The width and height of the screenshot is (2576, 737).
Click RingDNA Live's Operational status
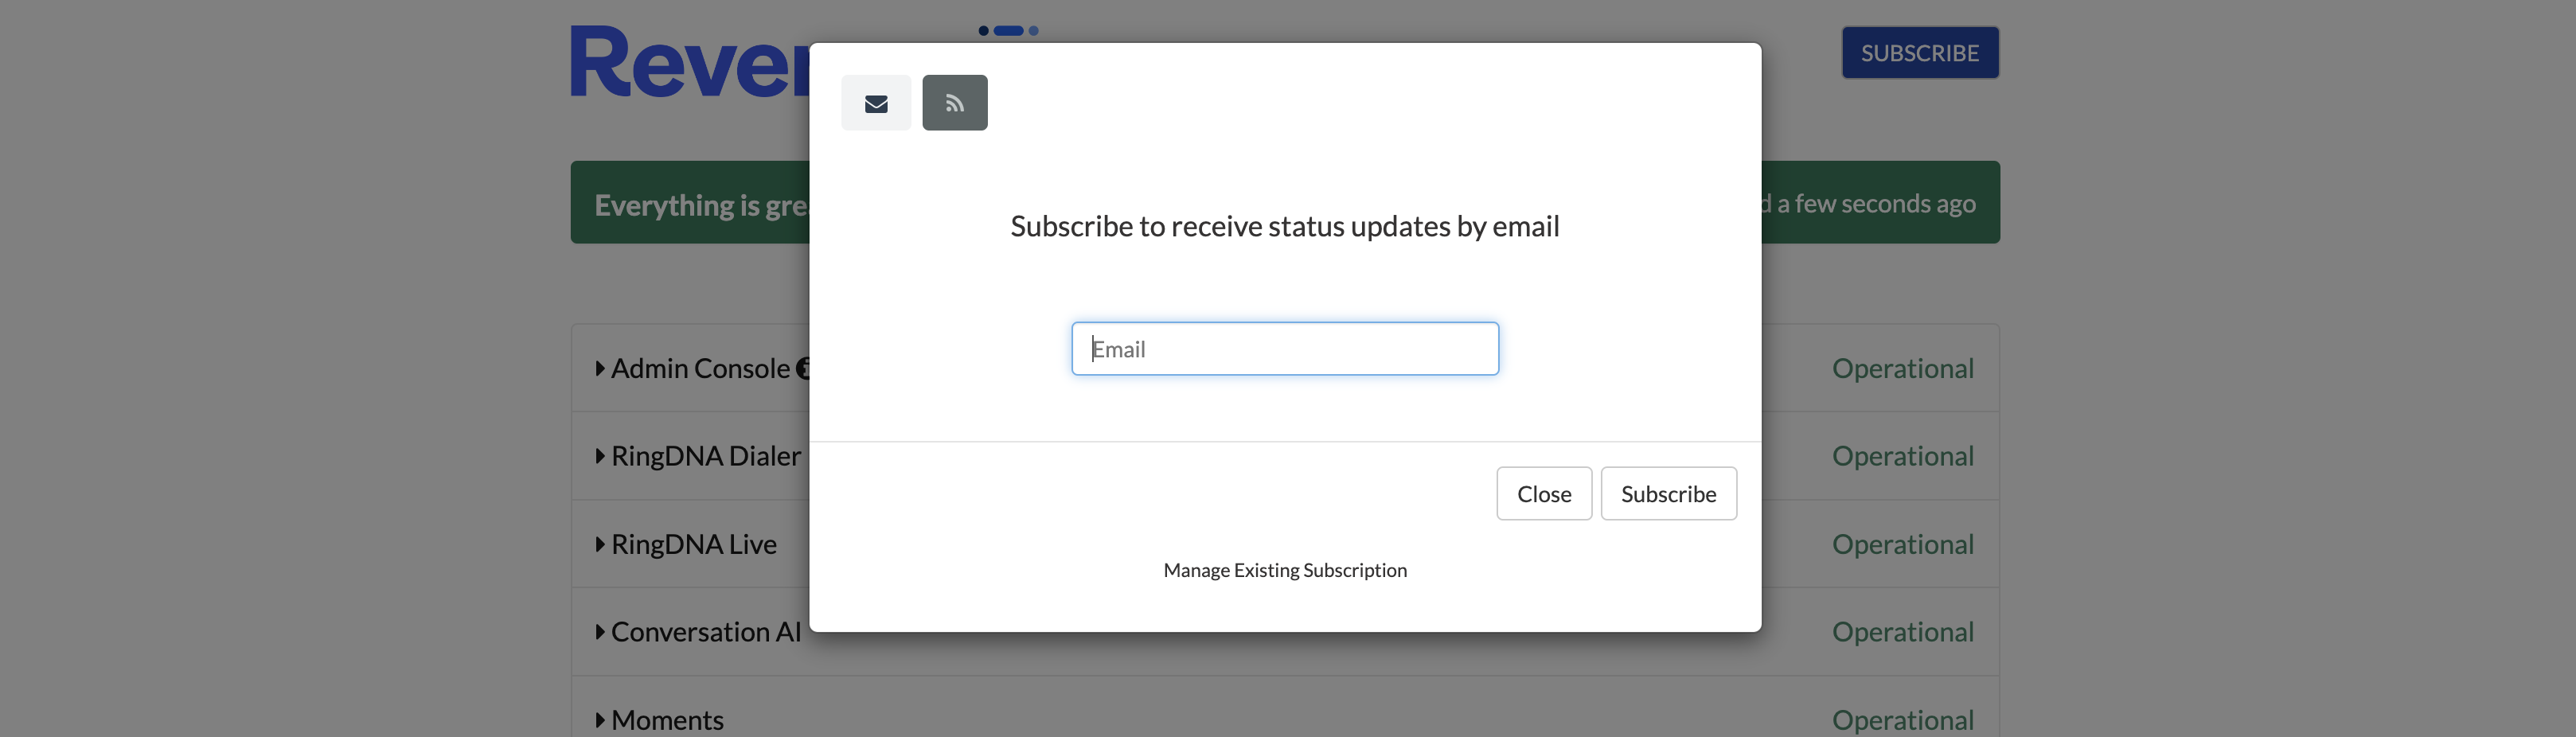[1902, 545]
